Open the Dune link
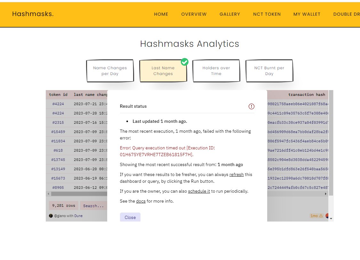This screenshot has height=260, width=360. 78,216
